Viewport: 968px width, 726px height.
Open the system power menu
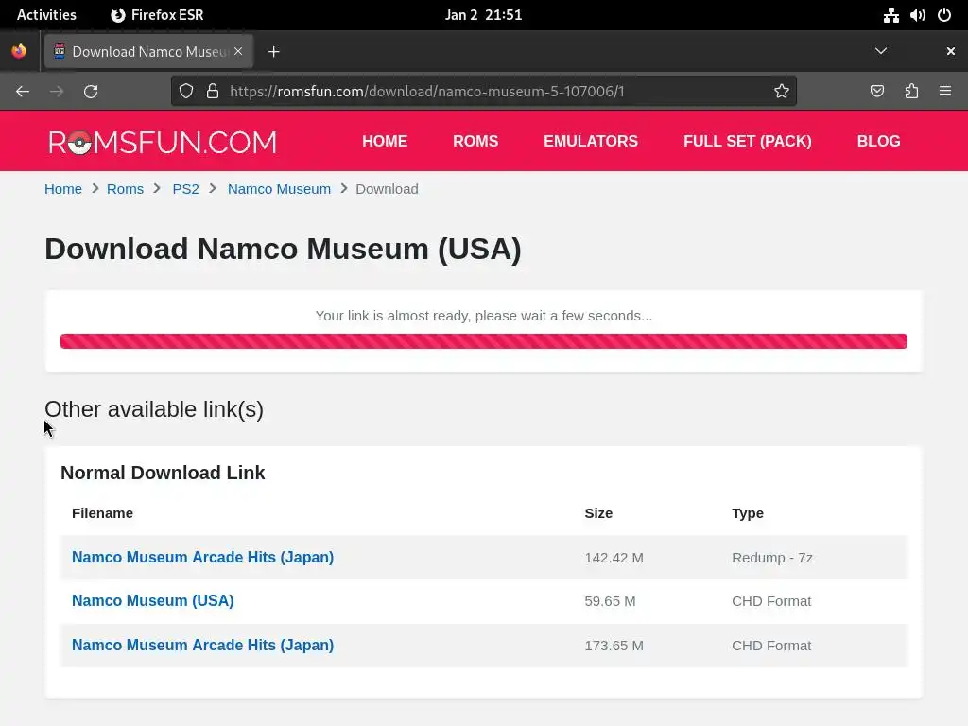click(944, 15)
